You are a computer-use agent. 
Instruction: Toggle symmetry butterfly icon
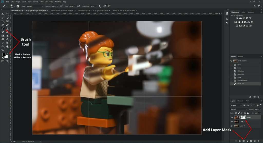[x=109, y=6]
